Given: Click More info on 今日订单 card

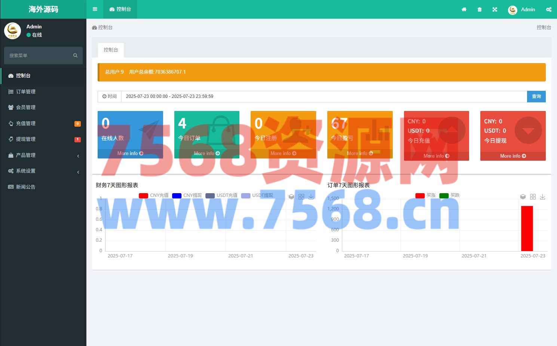Looking at the screenshot, I should point(206,154).
